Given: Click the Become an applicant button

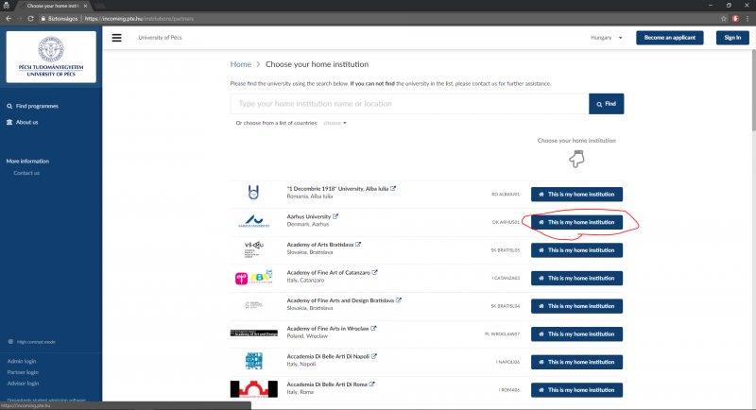Looking at the screenshot, I should tap(670, 38).
